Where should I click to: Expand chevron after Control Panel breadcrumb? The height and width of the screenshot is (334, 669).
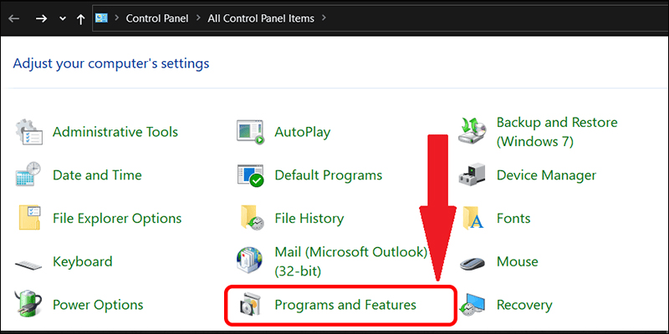point(199,18)
